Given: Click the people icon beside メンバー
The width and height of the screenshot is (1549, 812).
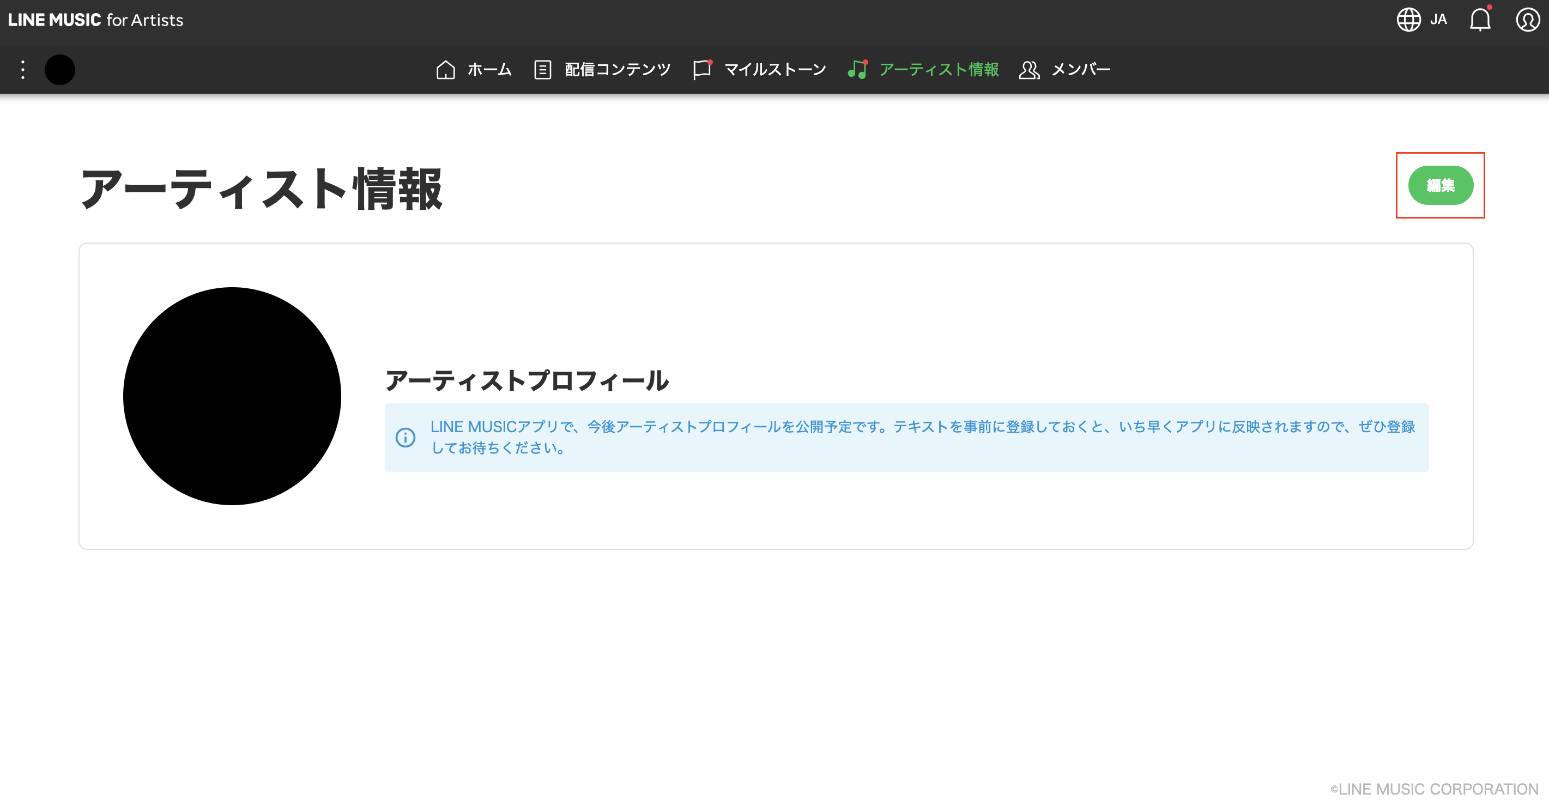Looking at the screenshot, I should click(1029, 70).
